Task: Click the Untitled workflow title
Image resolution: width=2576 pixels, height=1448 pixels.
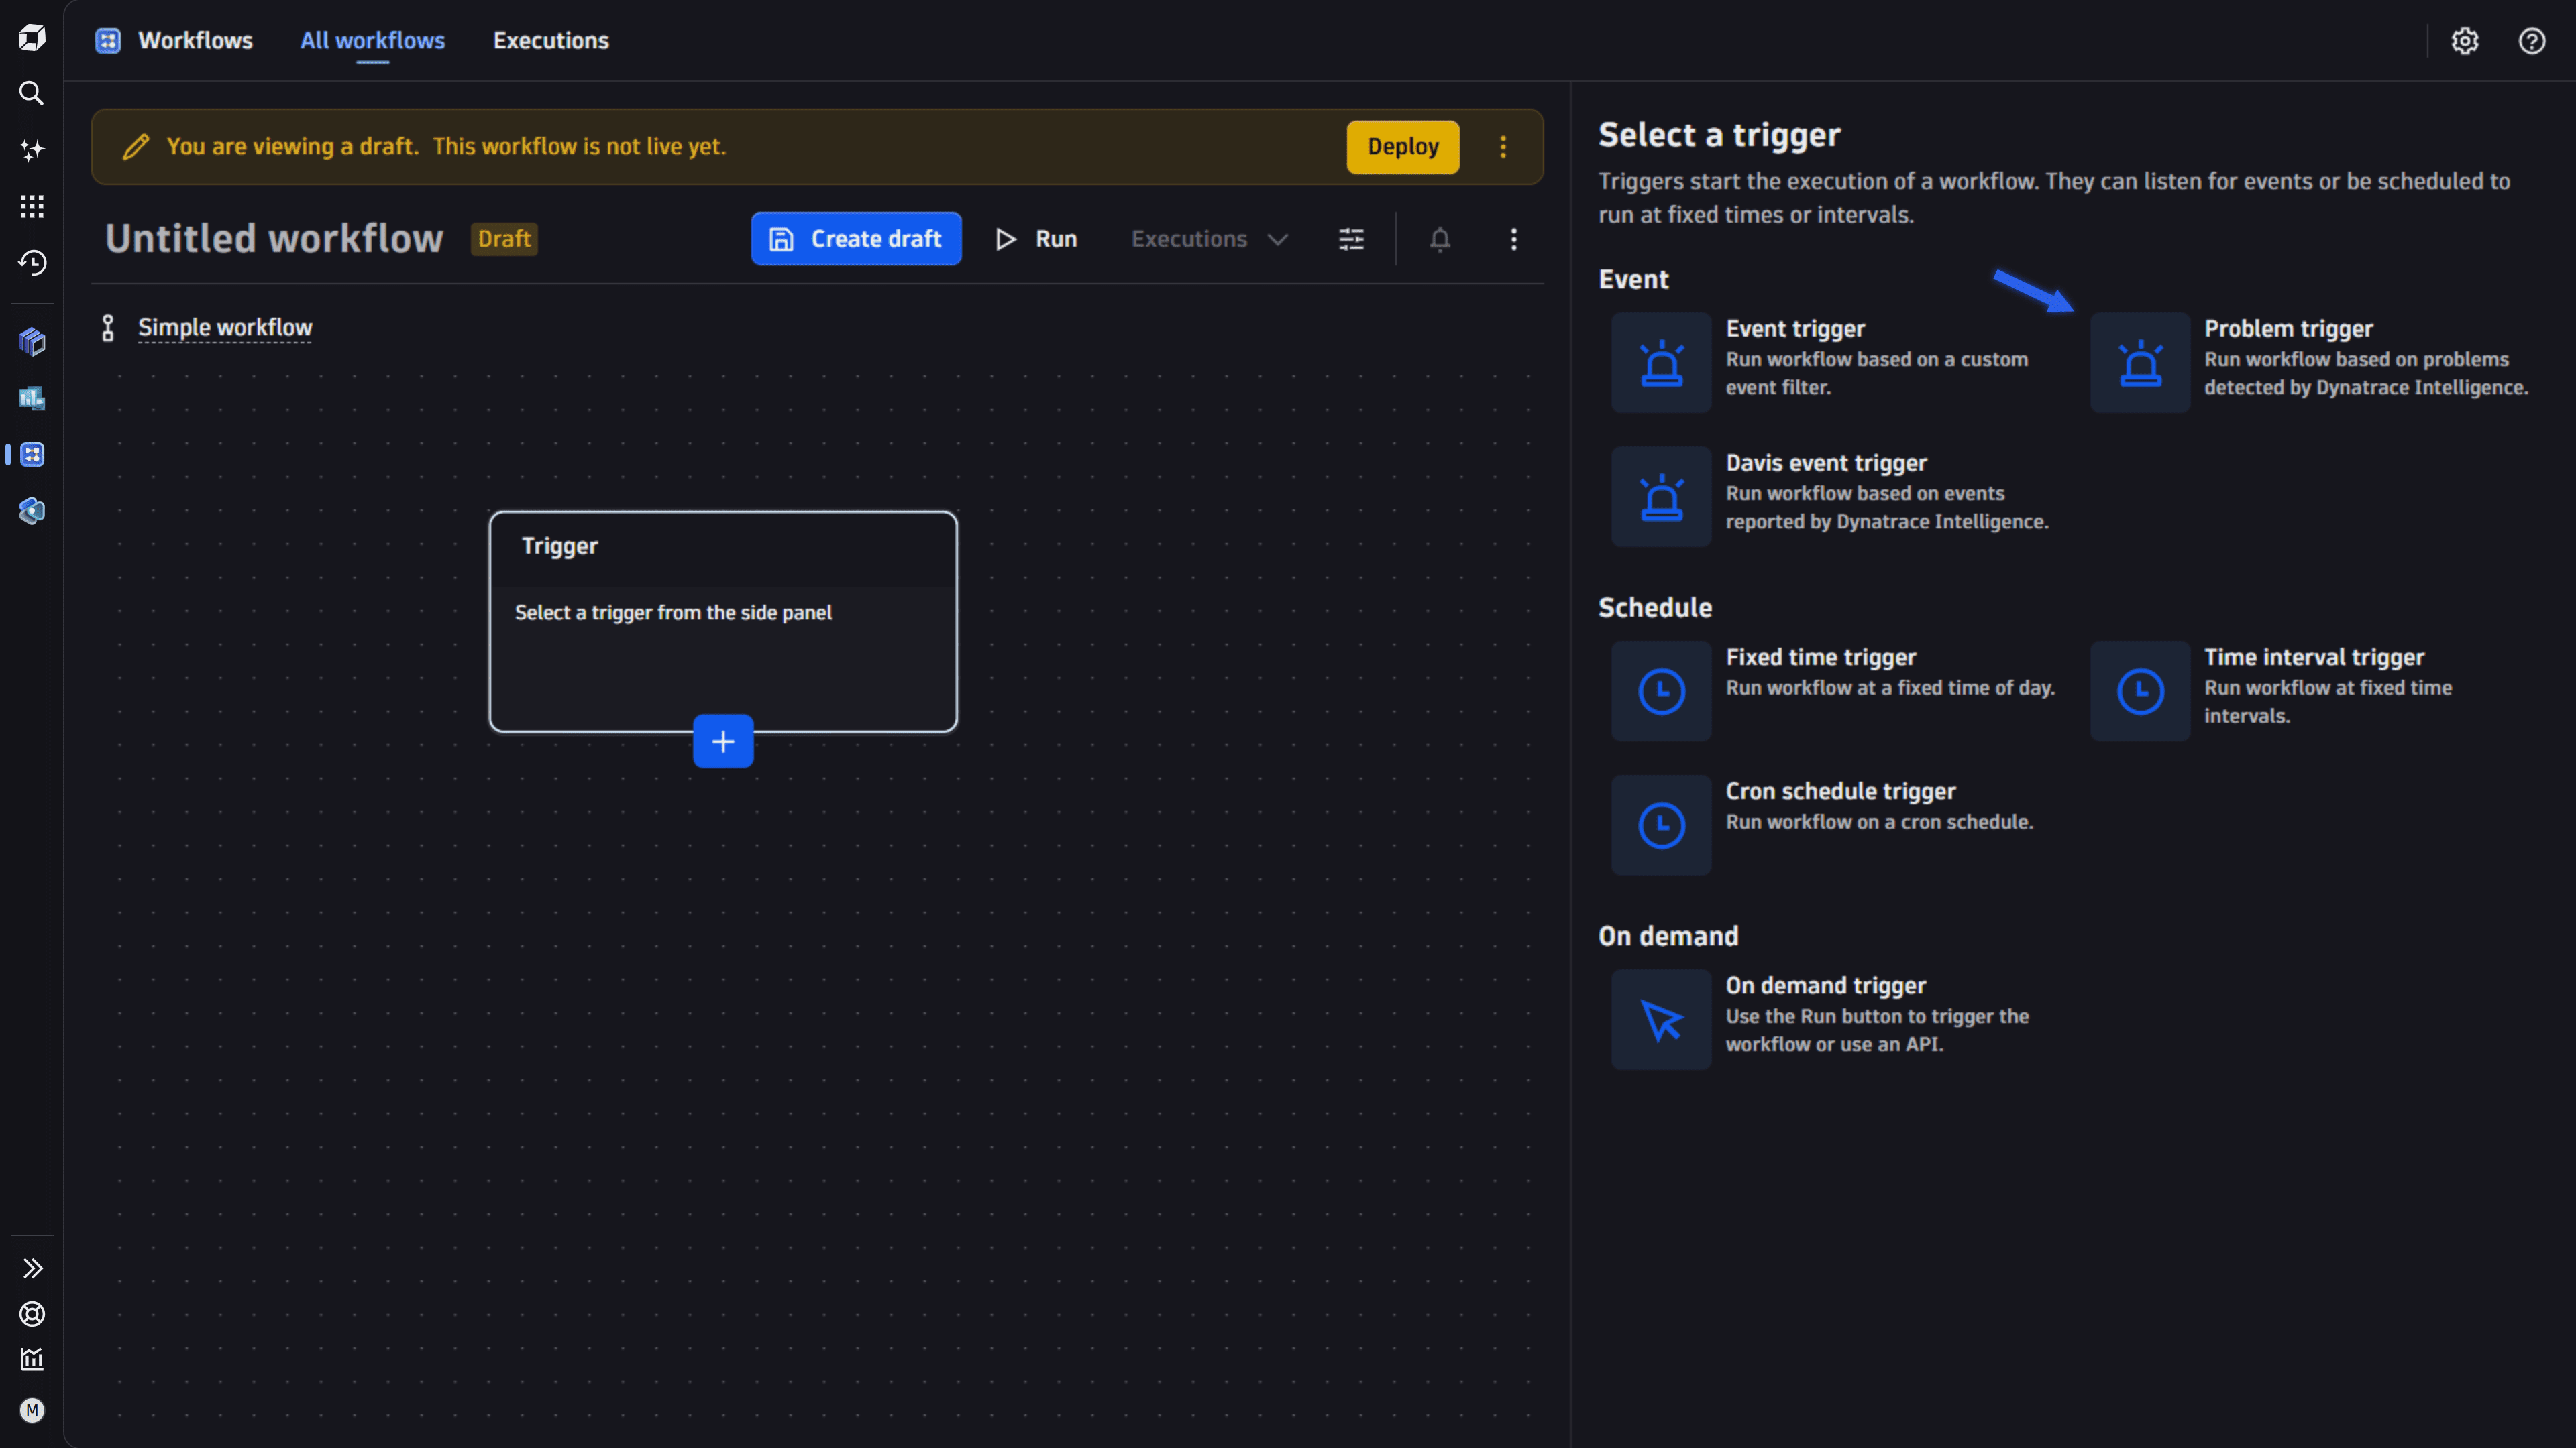Action: point(274,239)
